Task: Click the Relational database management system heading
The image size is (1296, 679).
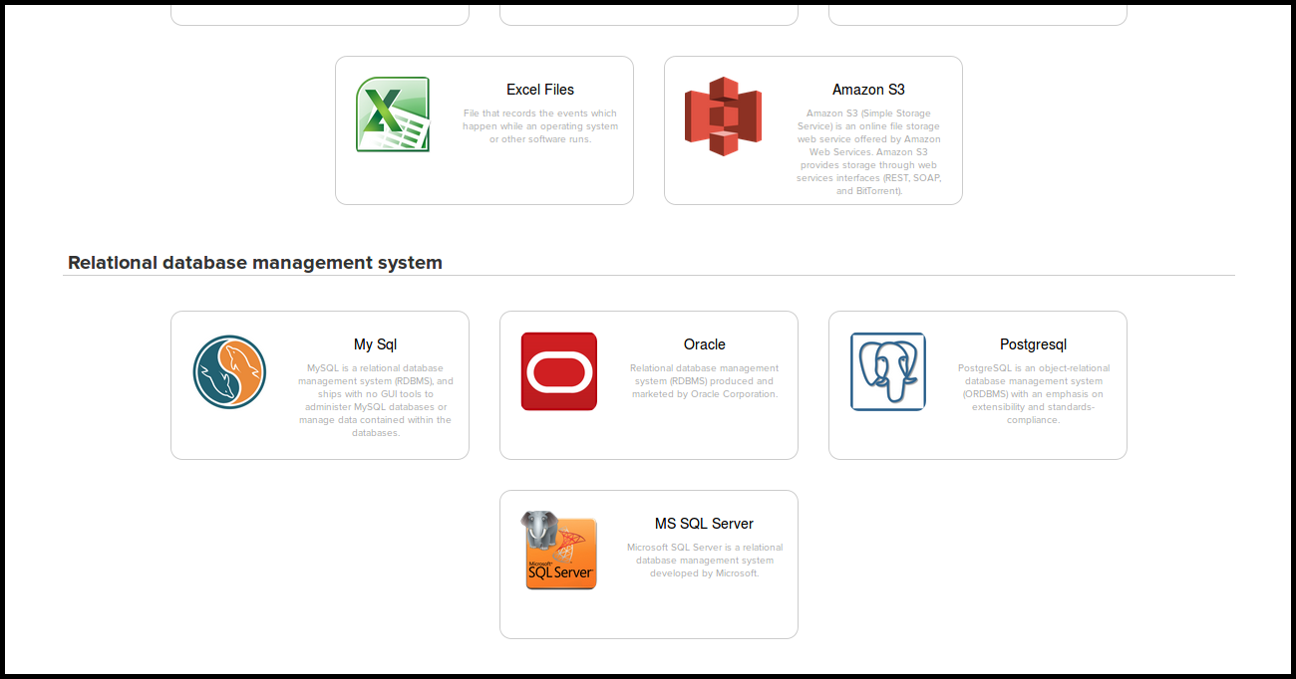Action: [255, 263]
